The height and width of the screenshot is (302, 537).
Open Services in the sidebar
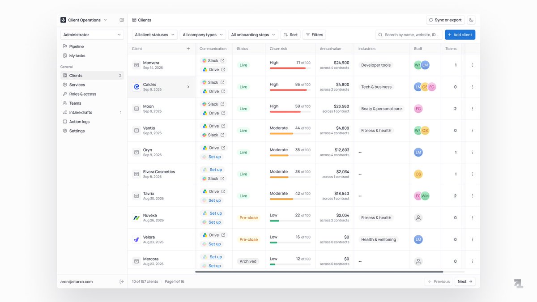tap(92, 85)
